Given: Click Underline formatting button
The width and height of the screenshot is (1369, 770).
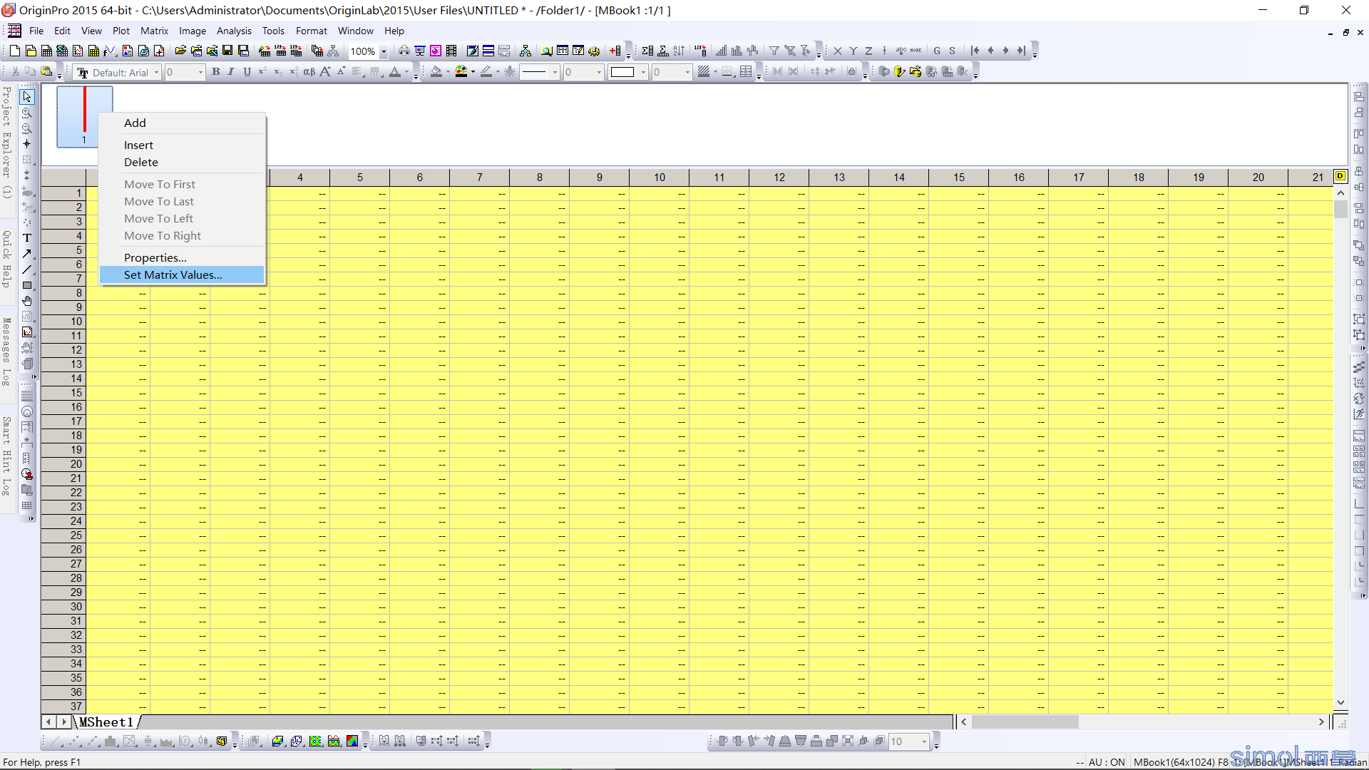Looking at the screenshot, I should point(247,72).
